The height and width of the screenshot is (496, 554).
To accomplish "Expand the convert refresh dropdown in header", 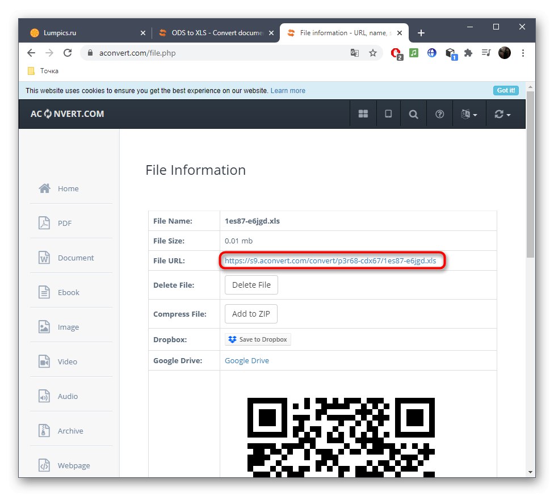I will 502,114.
